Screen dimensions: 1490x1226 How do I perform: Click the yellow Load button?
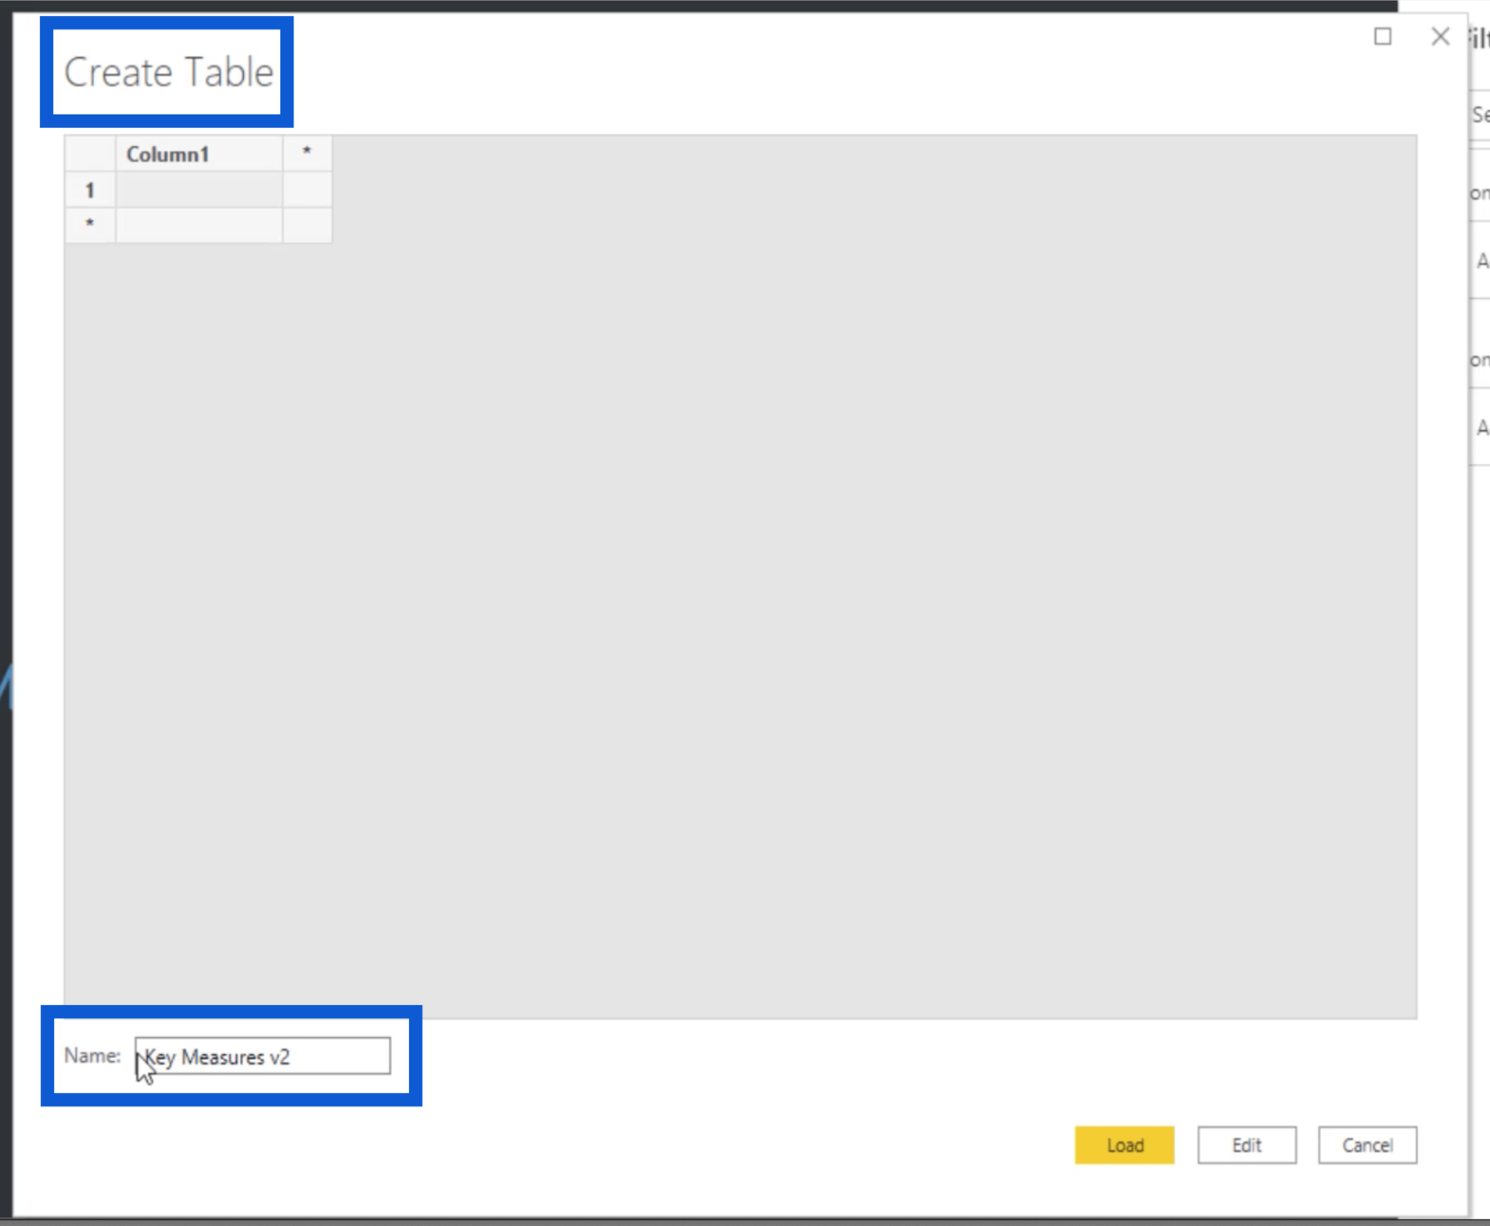1124,1145
